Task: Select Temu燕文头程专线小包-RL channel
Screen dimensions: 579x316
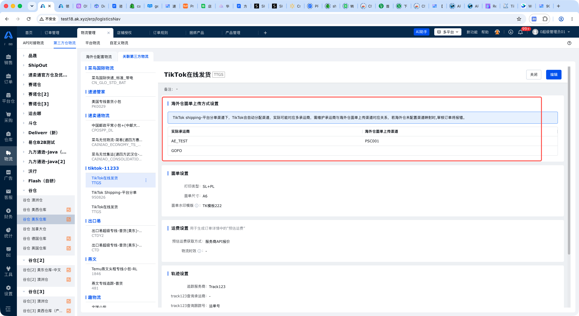Action: [x=121, y=271]
